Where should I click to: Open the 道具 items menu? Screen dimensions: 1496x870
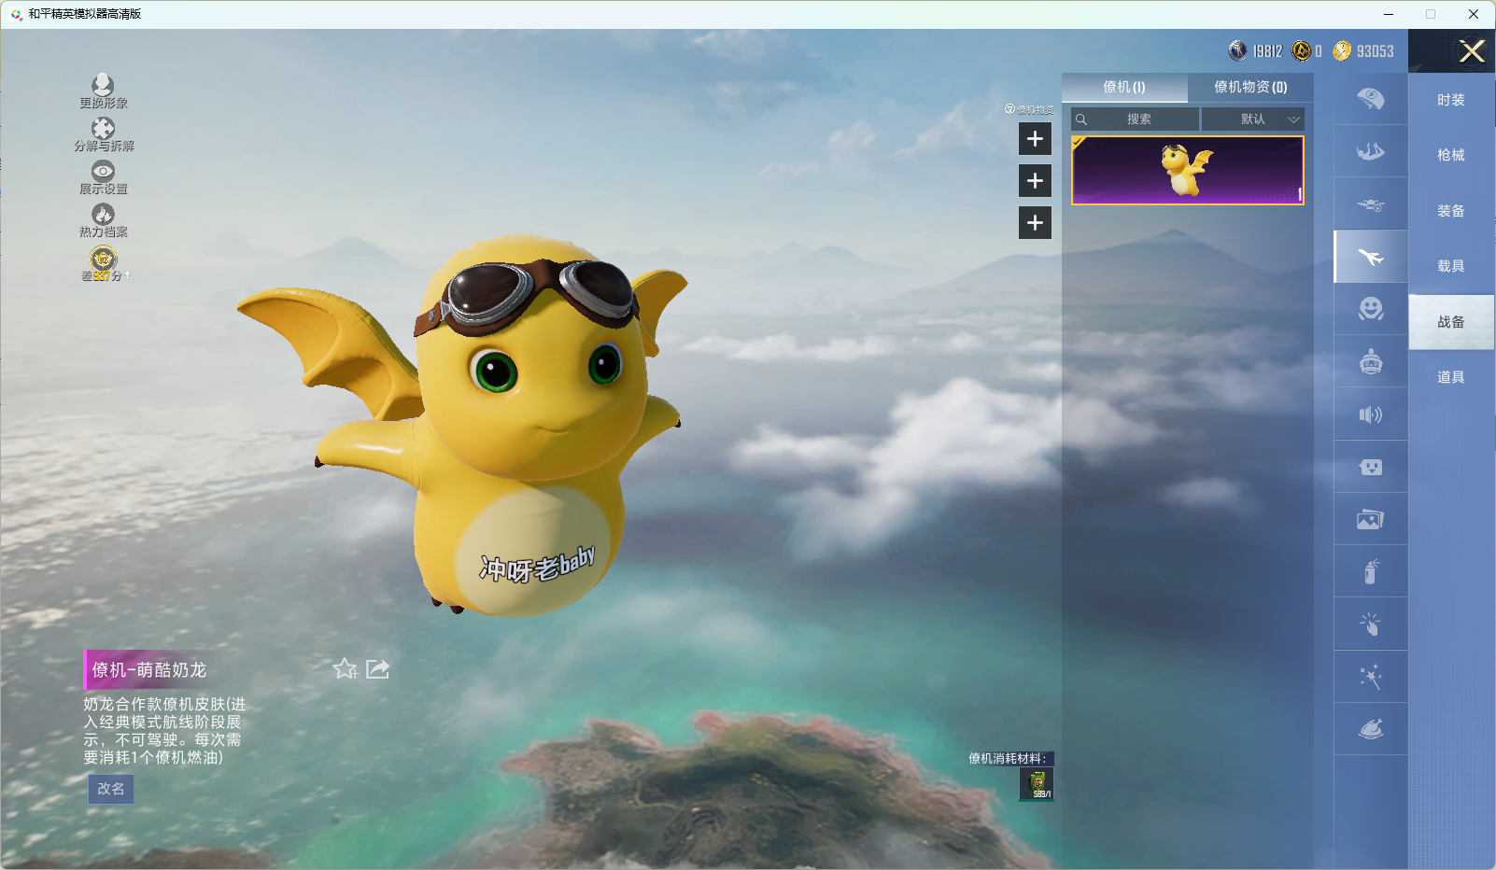[x=1451, y=377]
